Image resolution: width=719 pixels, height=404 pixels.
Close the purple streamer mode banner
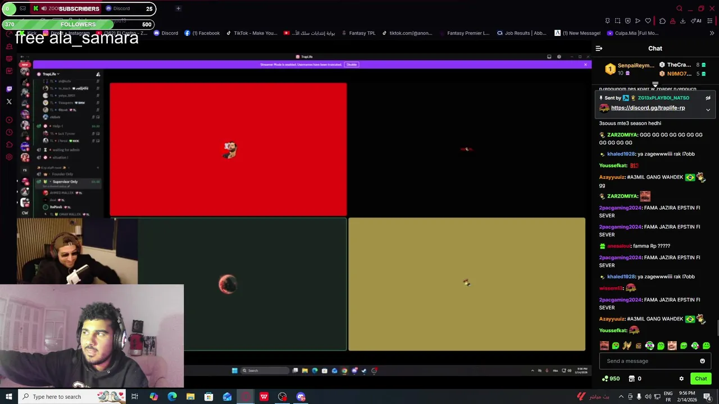pos(585,65)
